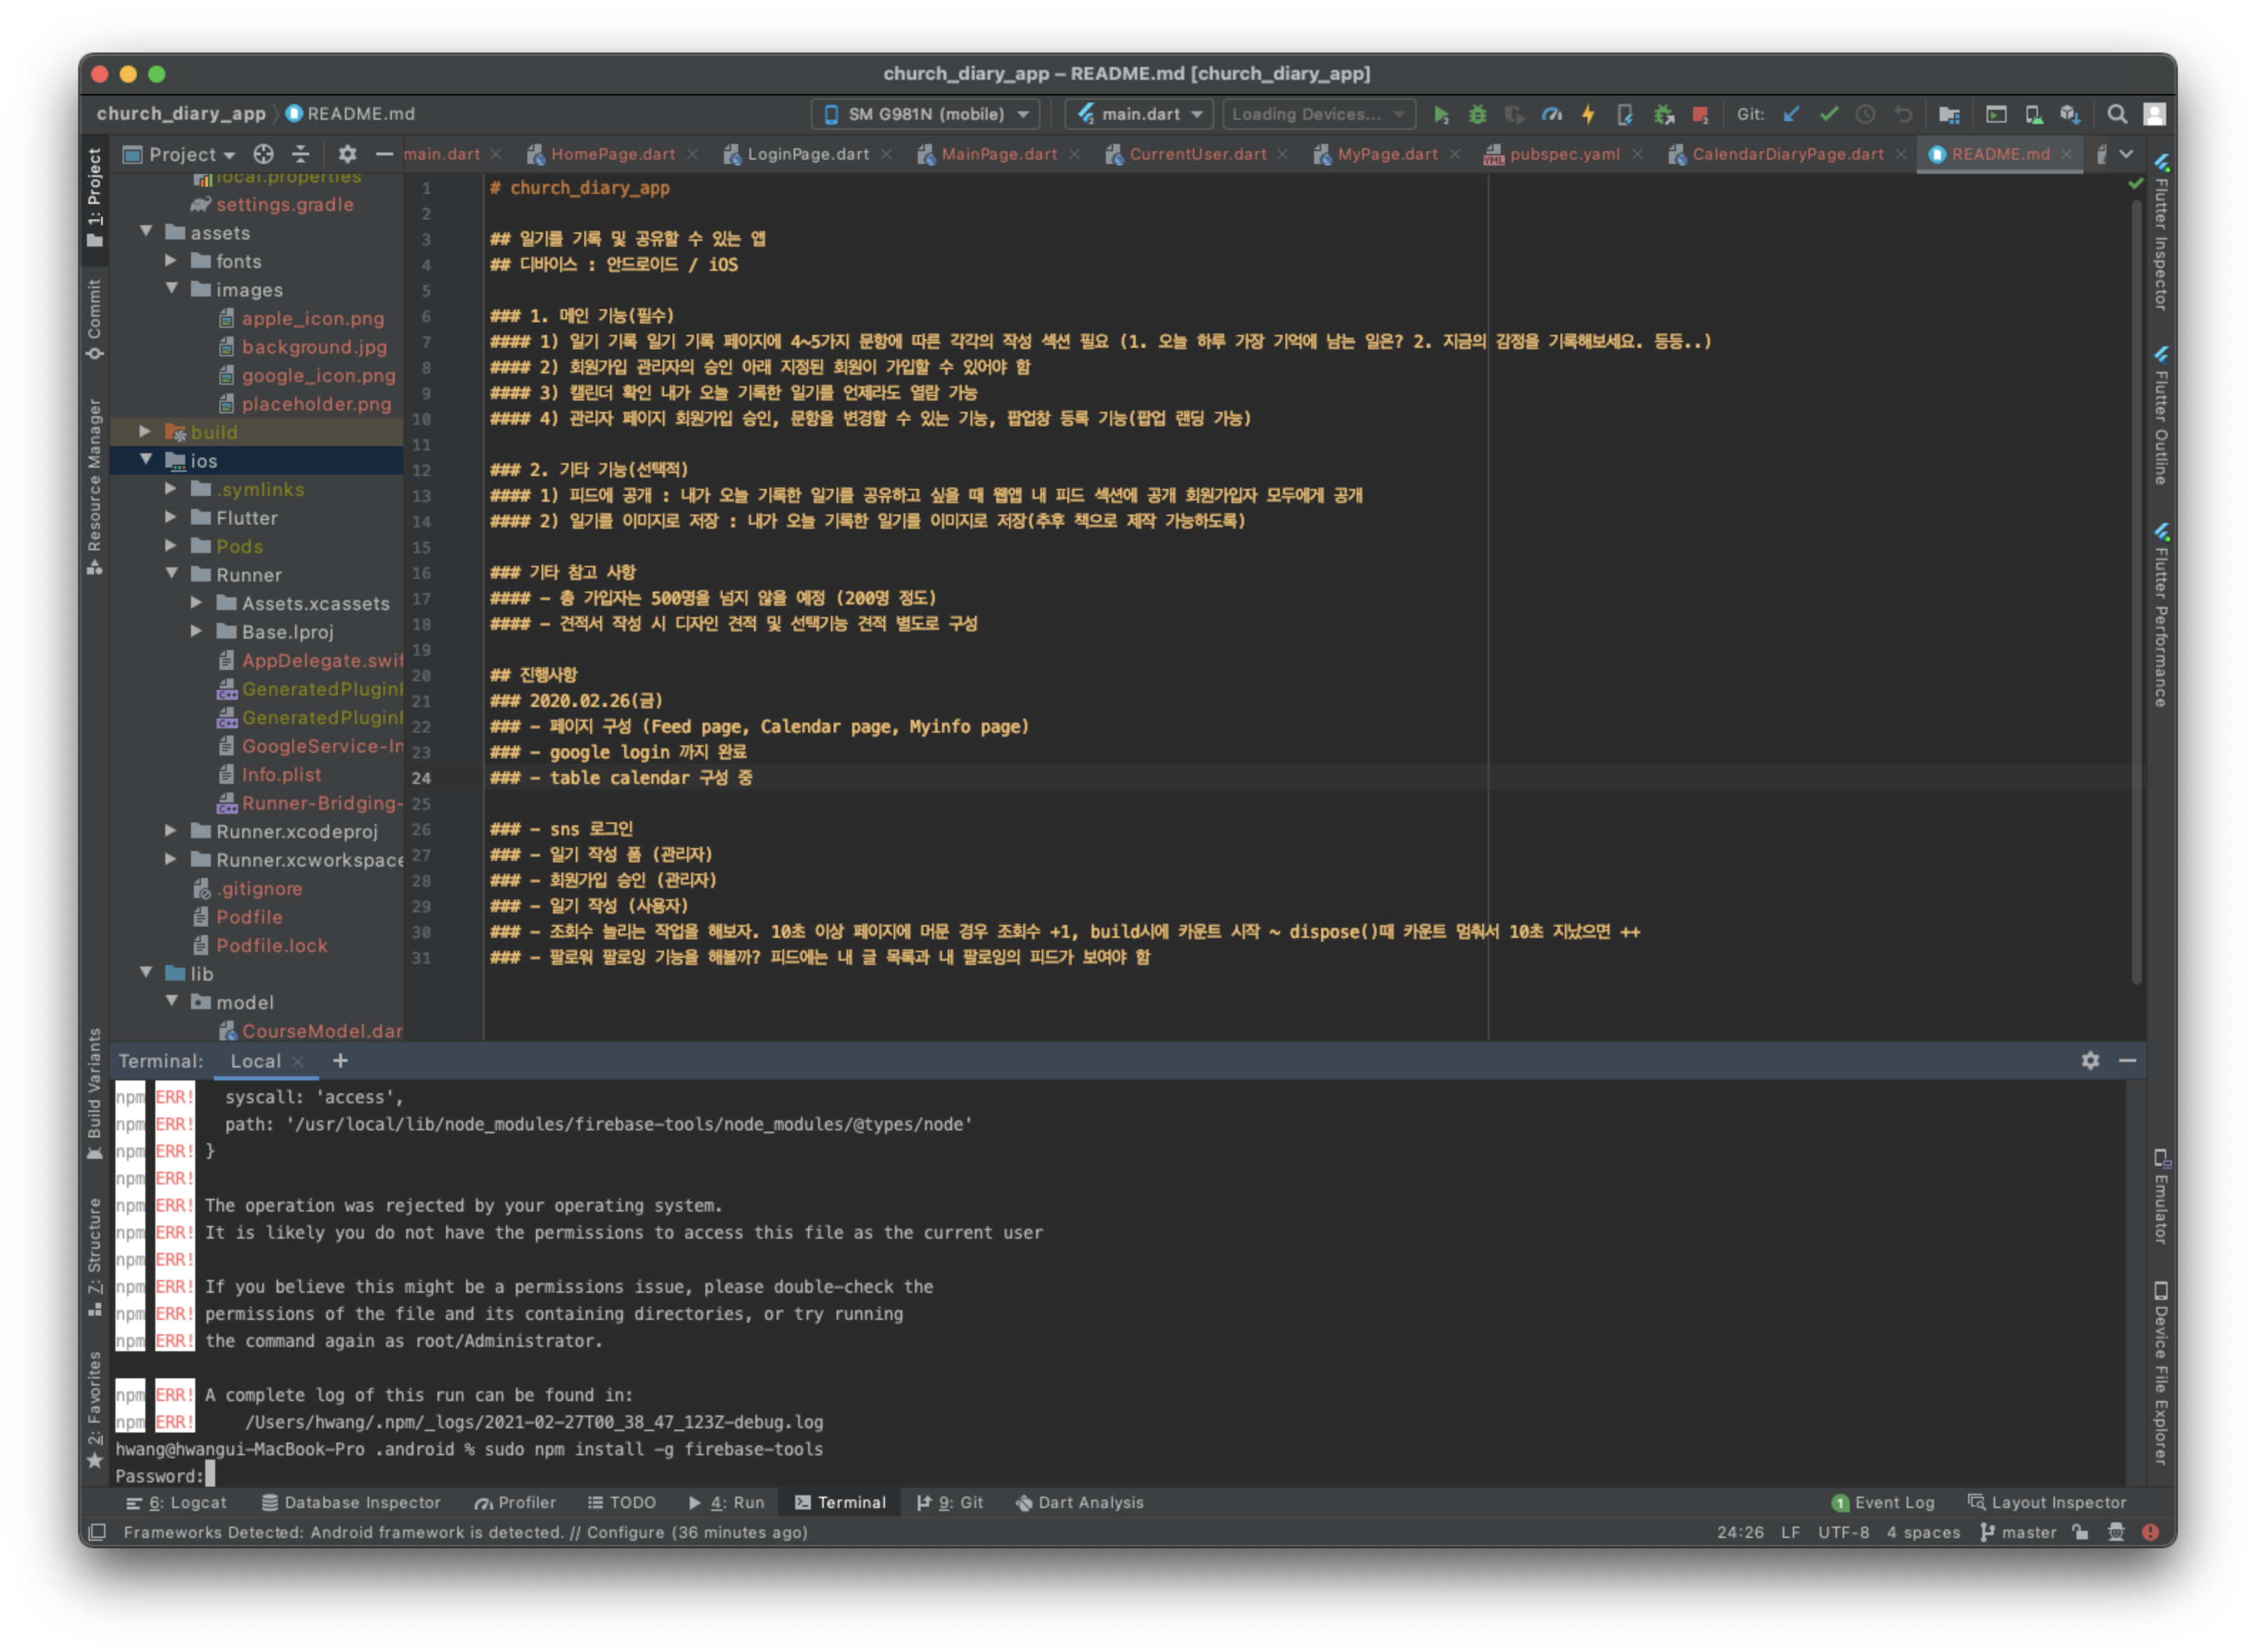Screen dimensions: 2256x1652
Task: Collapse the Runner folder in tree
Action: coord(171,574)
